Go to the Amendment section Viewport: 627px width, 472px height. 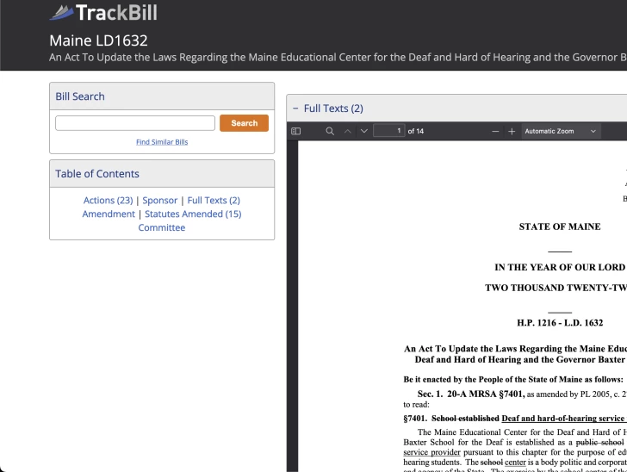pyautogui.click(x=109, y=214)
